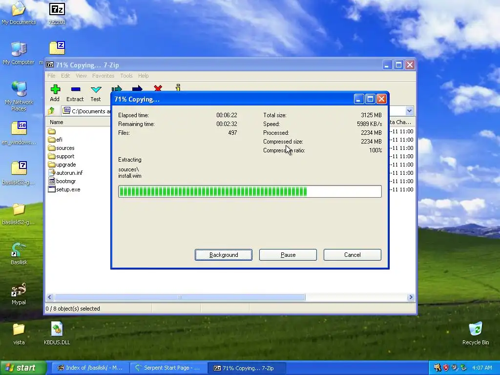Viewport: 500px width, 375px height.
Task: Open the File menu in 7-Zip
Action: (51, 76)
